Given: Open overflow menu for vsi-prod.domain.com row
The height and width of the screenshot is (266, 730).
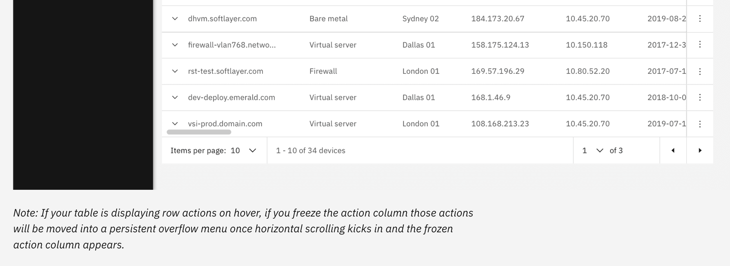Looking at the screenshot, I should click(x=700, y=124).
